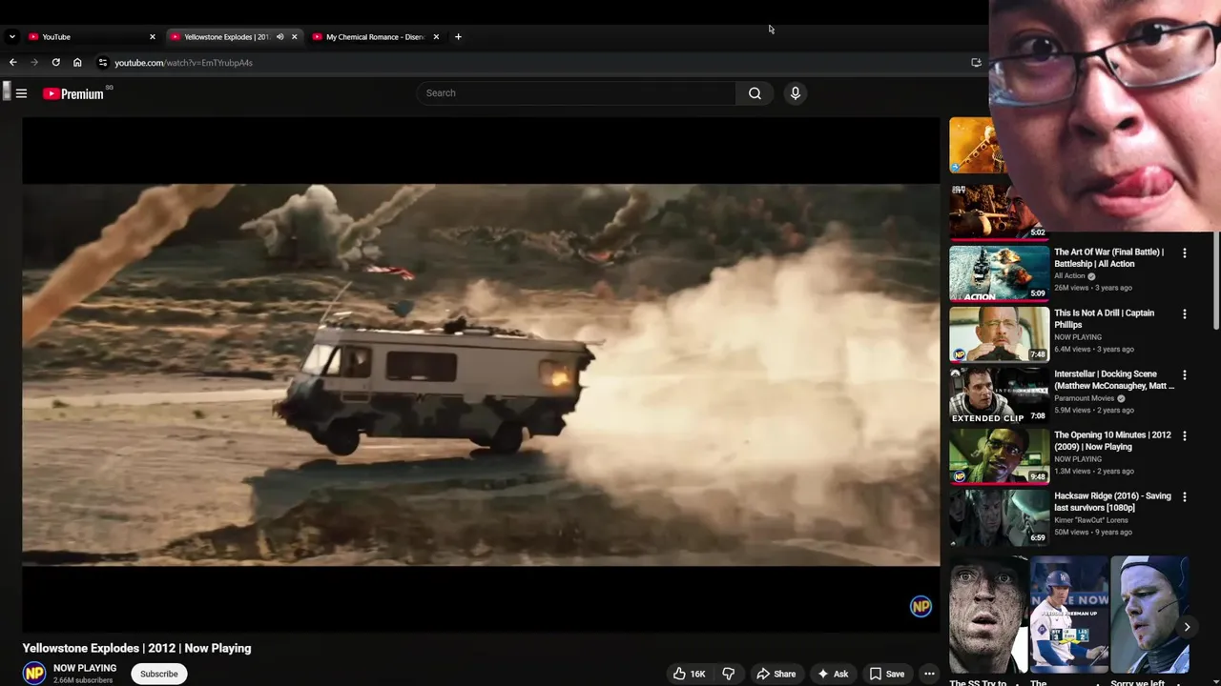The image size is (1221, 686).
Task: Click the 2.66M subscribers count
Action: [x=83, y=680]
